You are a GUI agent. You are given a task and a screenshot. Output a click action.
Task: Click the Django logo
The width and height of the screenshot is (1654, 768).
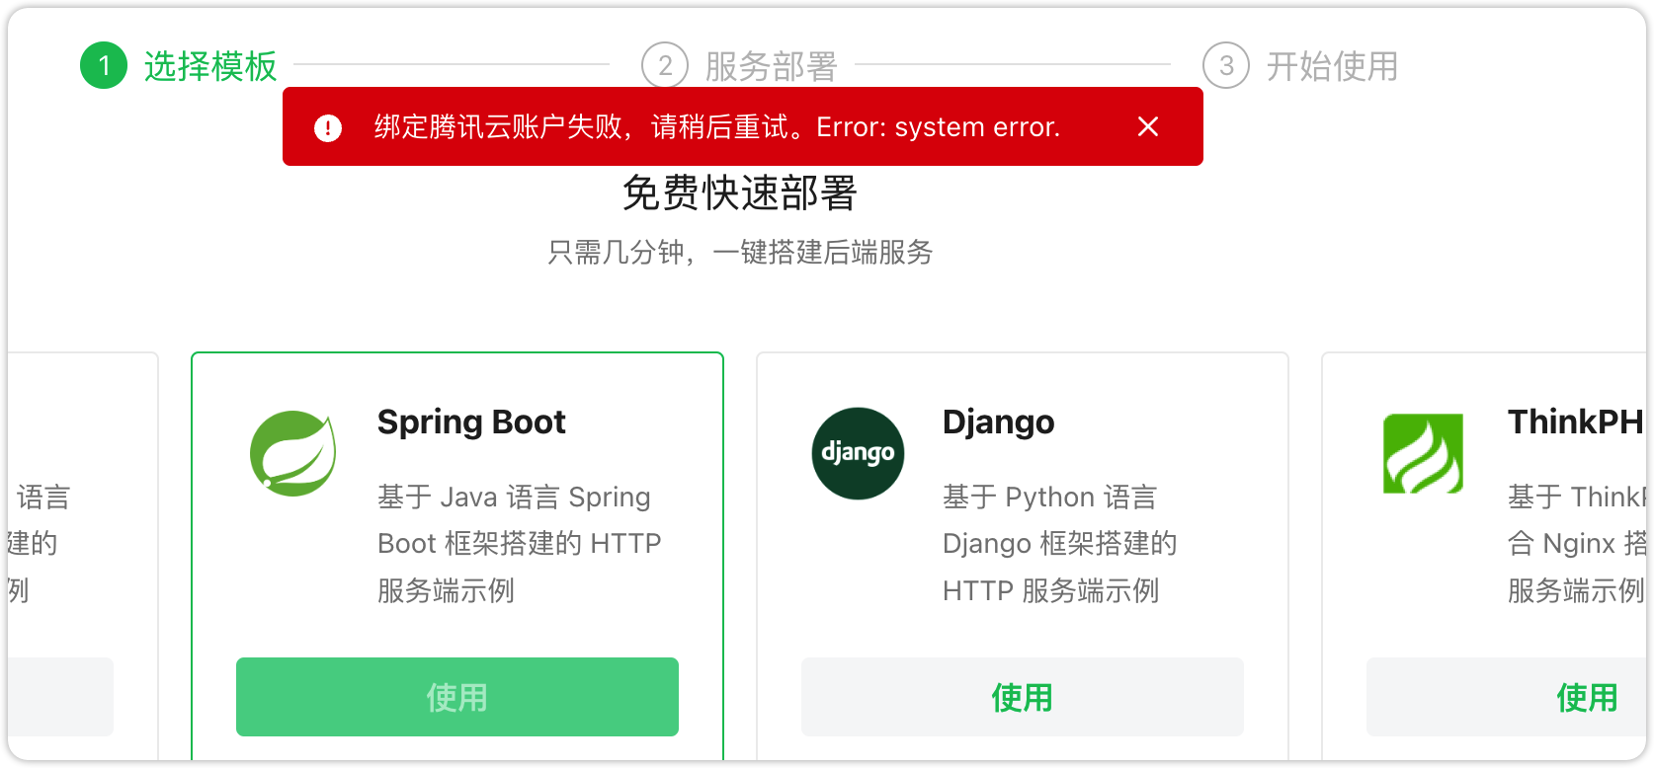858,453
